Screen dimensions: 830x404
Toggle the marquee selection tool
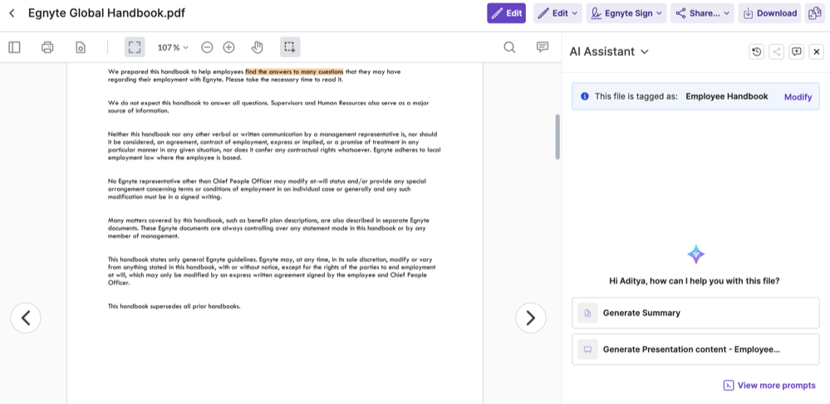coord(289,47)
